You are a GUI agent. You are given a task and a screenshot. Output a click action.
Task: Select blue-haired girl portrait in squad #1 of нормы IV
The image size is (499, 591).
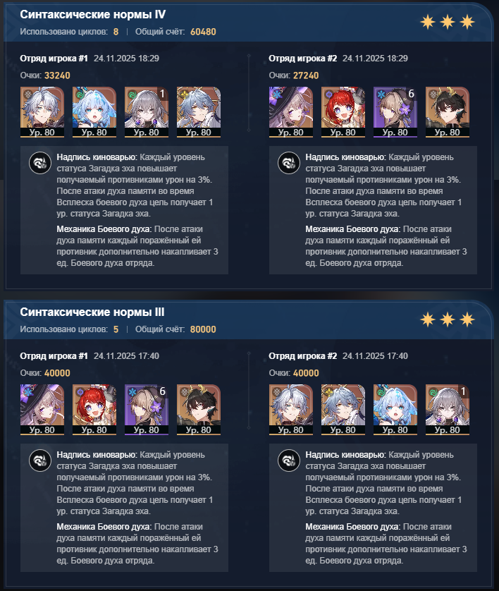(x=94, y=112)
